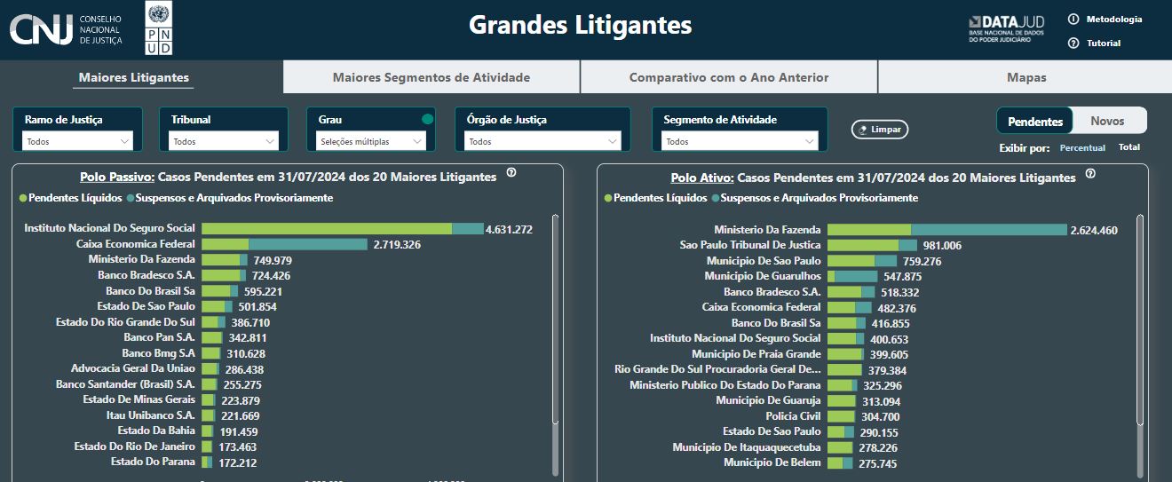Select the Maiores Litigantes tab

point(134,77)
